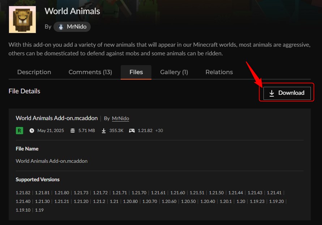Click the 5.71 MB file size
Screen dimensions: 322x225
pos(87,131)
